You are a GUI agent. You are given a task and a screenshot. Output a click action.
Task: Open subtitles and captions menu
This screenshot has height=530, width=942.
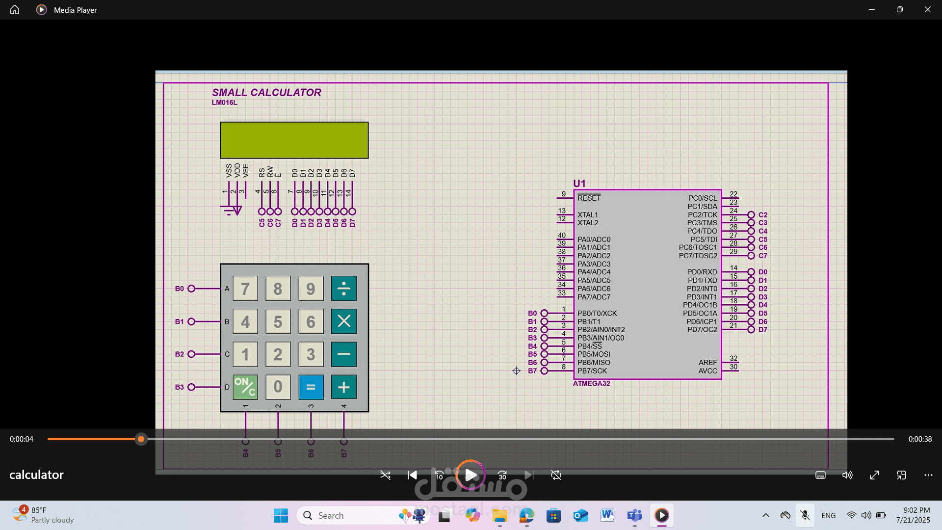coord(820,475)
